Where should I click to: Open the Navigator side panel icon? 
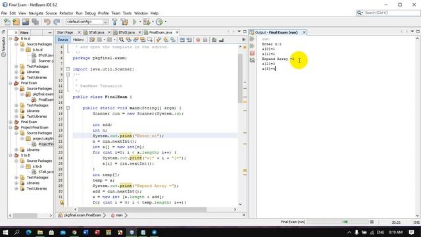pos(3,54)
